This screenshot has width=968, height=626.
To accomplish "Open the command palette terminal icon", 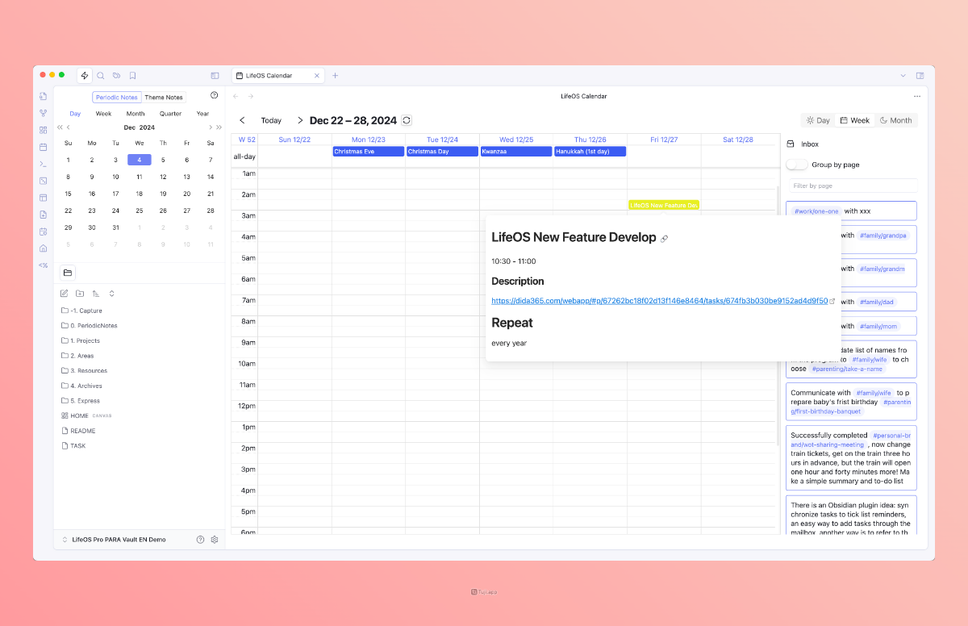I will click(x=44, y=164).
